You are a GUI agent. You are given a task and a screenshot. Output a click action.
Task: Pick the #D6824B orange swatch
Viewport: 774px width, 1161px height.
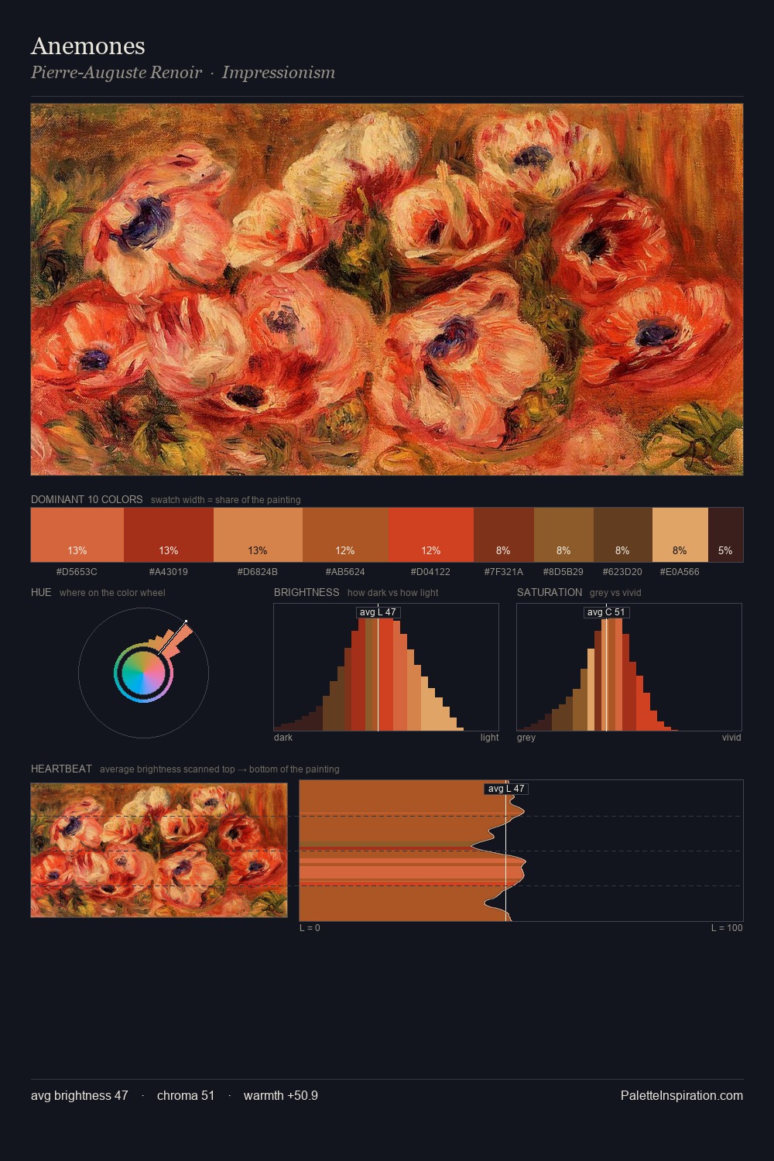click(258, 535)
